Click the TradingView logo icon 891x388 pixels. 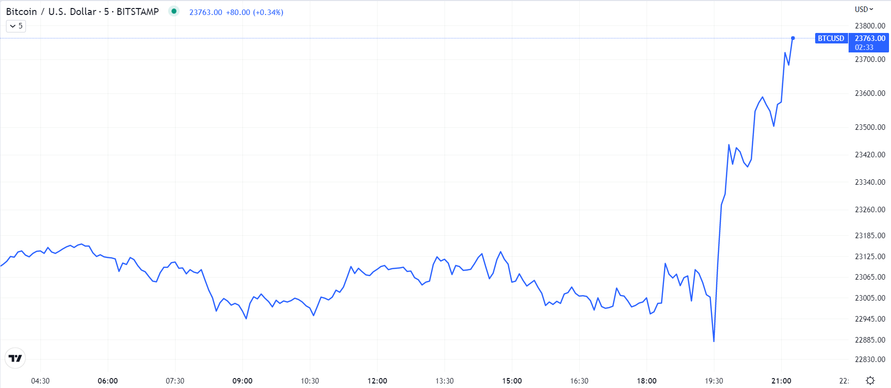click(x=15, y=358)
